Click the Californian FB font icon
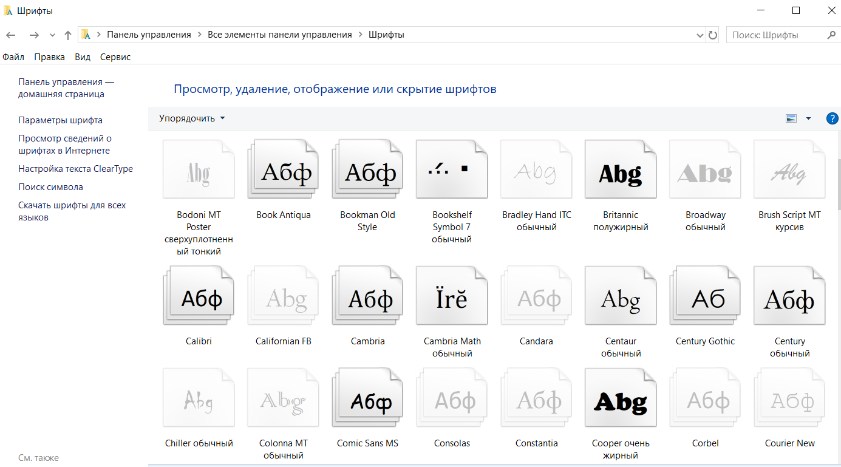The width and height of the screenshot is (841, 467). tap(283, 295)
